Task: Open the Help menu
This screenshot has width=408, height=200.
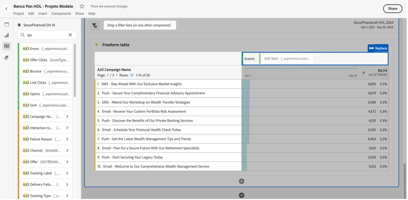Action: [x=92, y=13]
